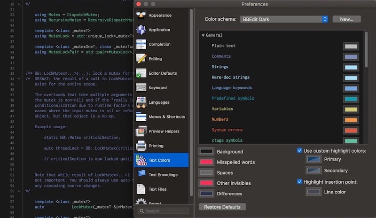Click the New... color scheme button
The image size is (376, 218).
click(x=346, y=19)
